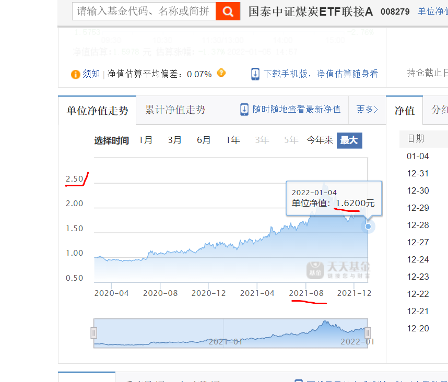Select the 最大 time range button
Viewport: 448px width, 382px height.
click(x=349, y=140)
